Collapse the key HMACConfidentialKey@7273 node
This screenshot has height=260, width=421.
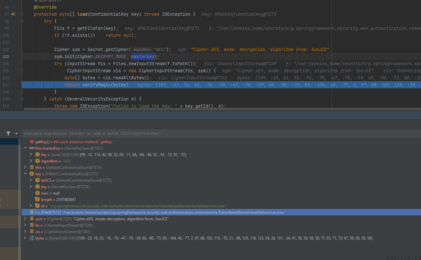pos(25,174)
